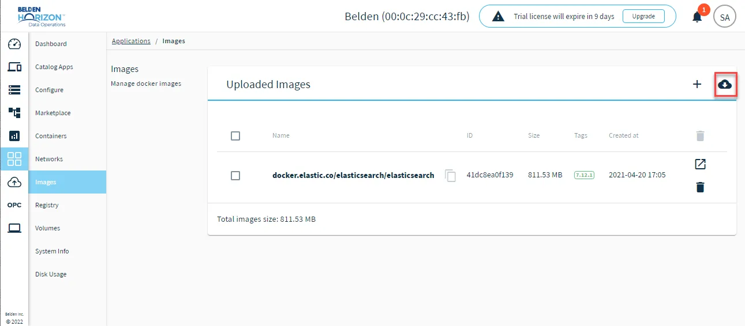The height and width of the screenshot is (326, 745).
Task: Click the cloud upload icon in left rail
Action: (14, 182)
